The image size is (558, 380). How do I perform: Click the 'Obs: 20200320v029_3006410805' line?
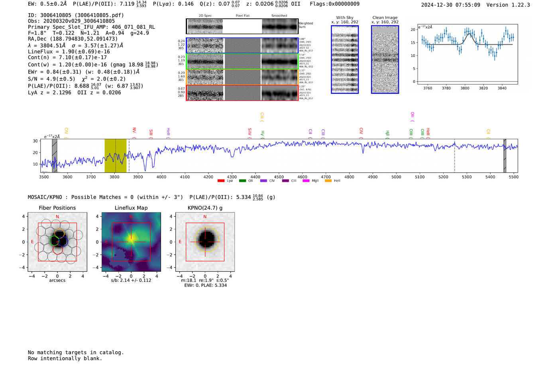pyautogui.click(x=71, y=21)
